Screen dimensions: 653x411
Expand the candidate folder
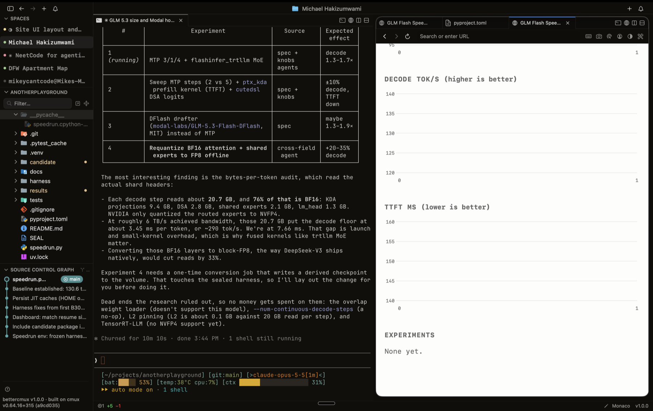pos(16,162)
